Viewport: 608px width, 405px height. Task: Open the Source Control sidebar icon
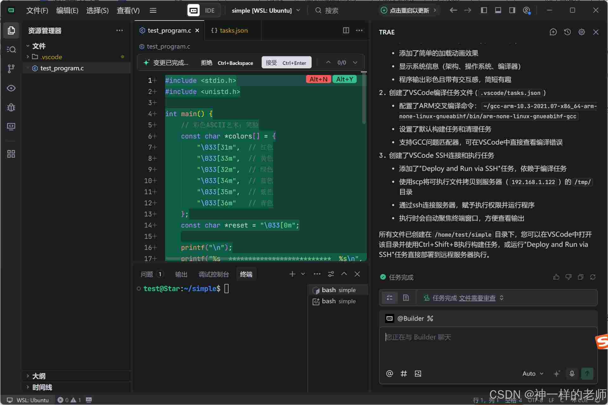coord(11,69)
